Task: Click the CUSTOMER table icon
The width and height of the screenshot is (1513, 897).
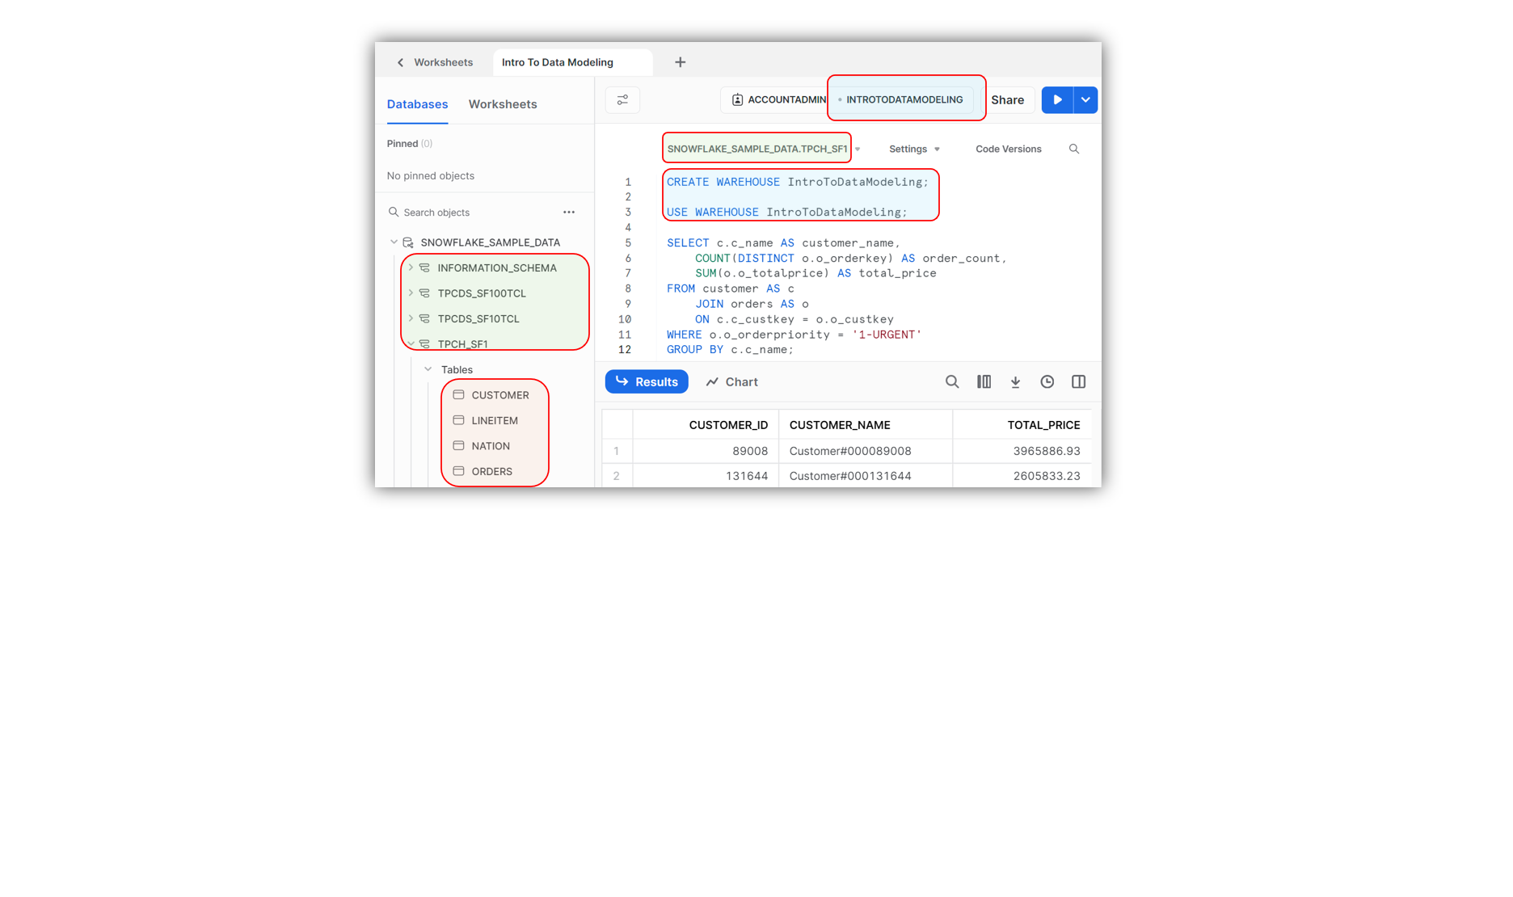Action: click(x=458, y=395)
